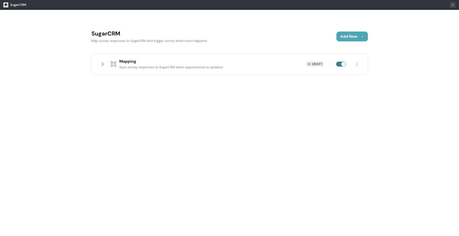Click the empty dark title bar area
459x236 pixels.
(x=229, y=5)
